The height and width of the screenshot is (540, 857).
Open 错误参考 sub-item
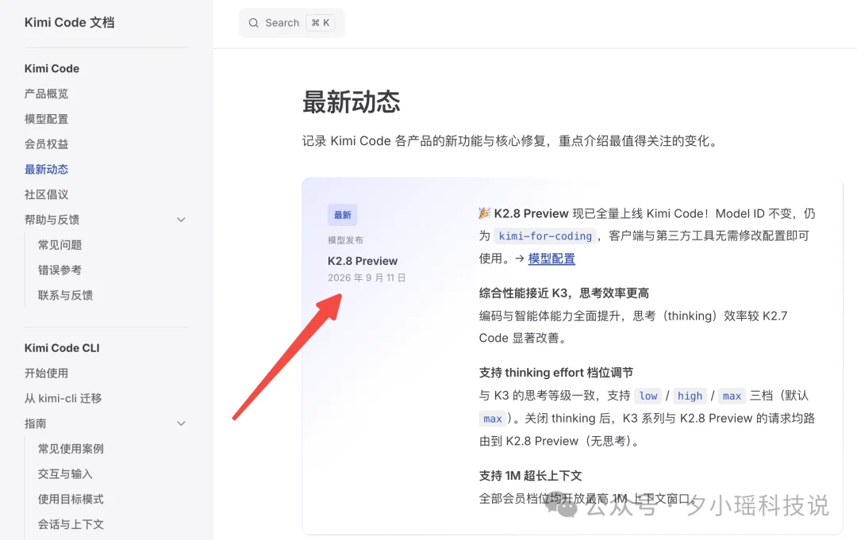[60, 270]
